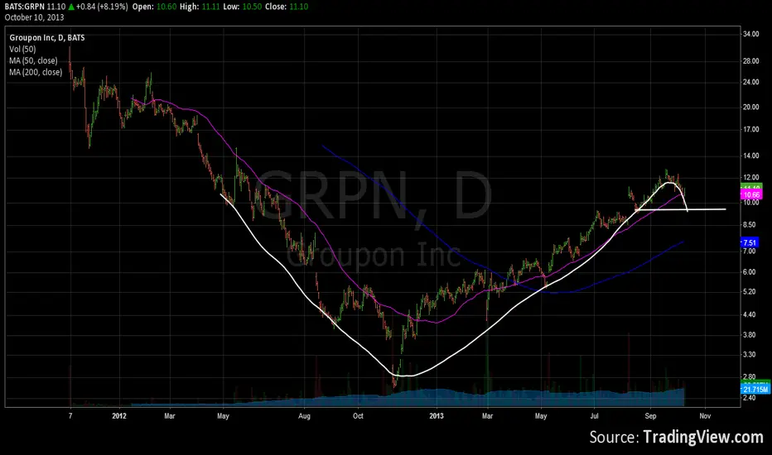Viewport: 772px width, 455px height.
Task: Click the 21.715M volume tag
Action: point(755,390)
